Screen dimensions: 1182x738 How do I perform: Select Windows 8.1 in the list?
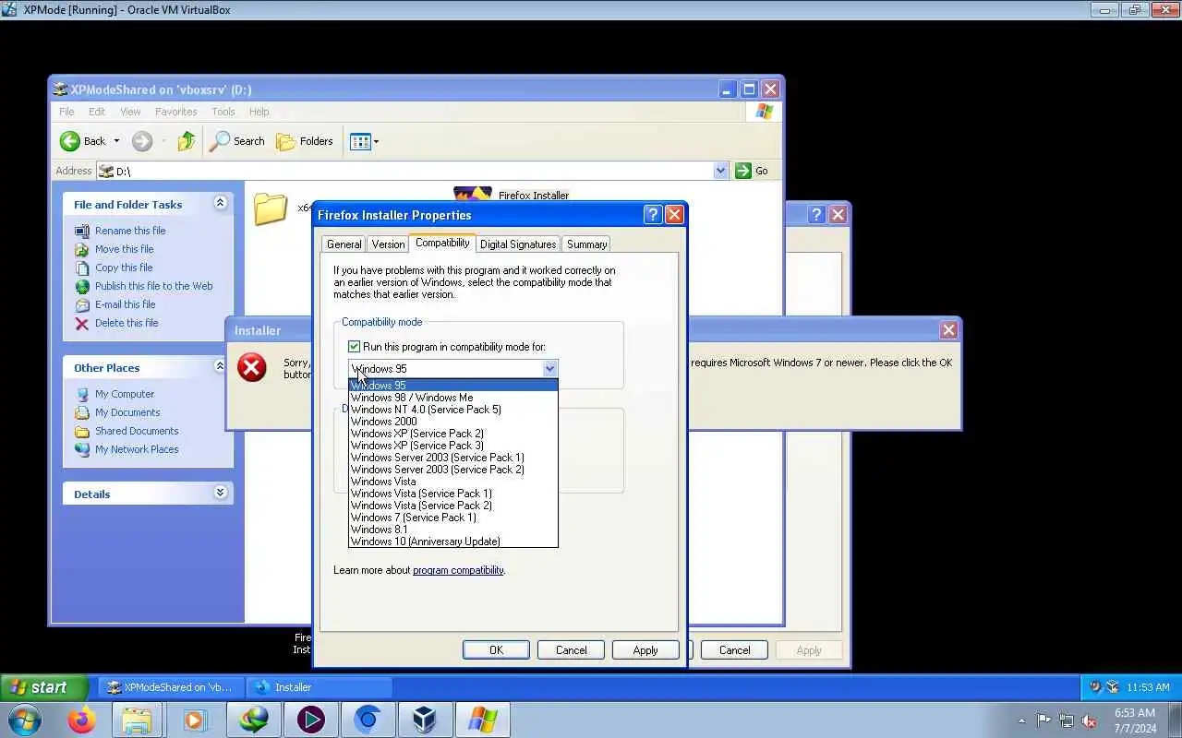coord(453,530)
